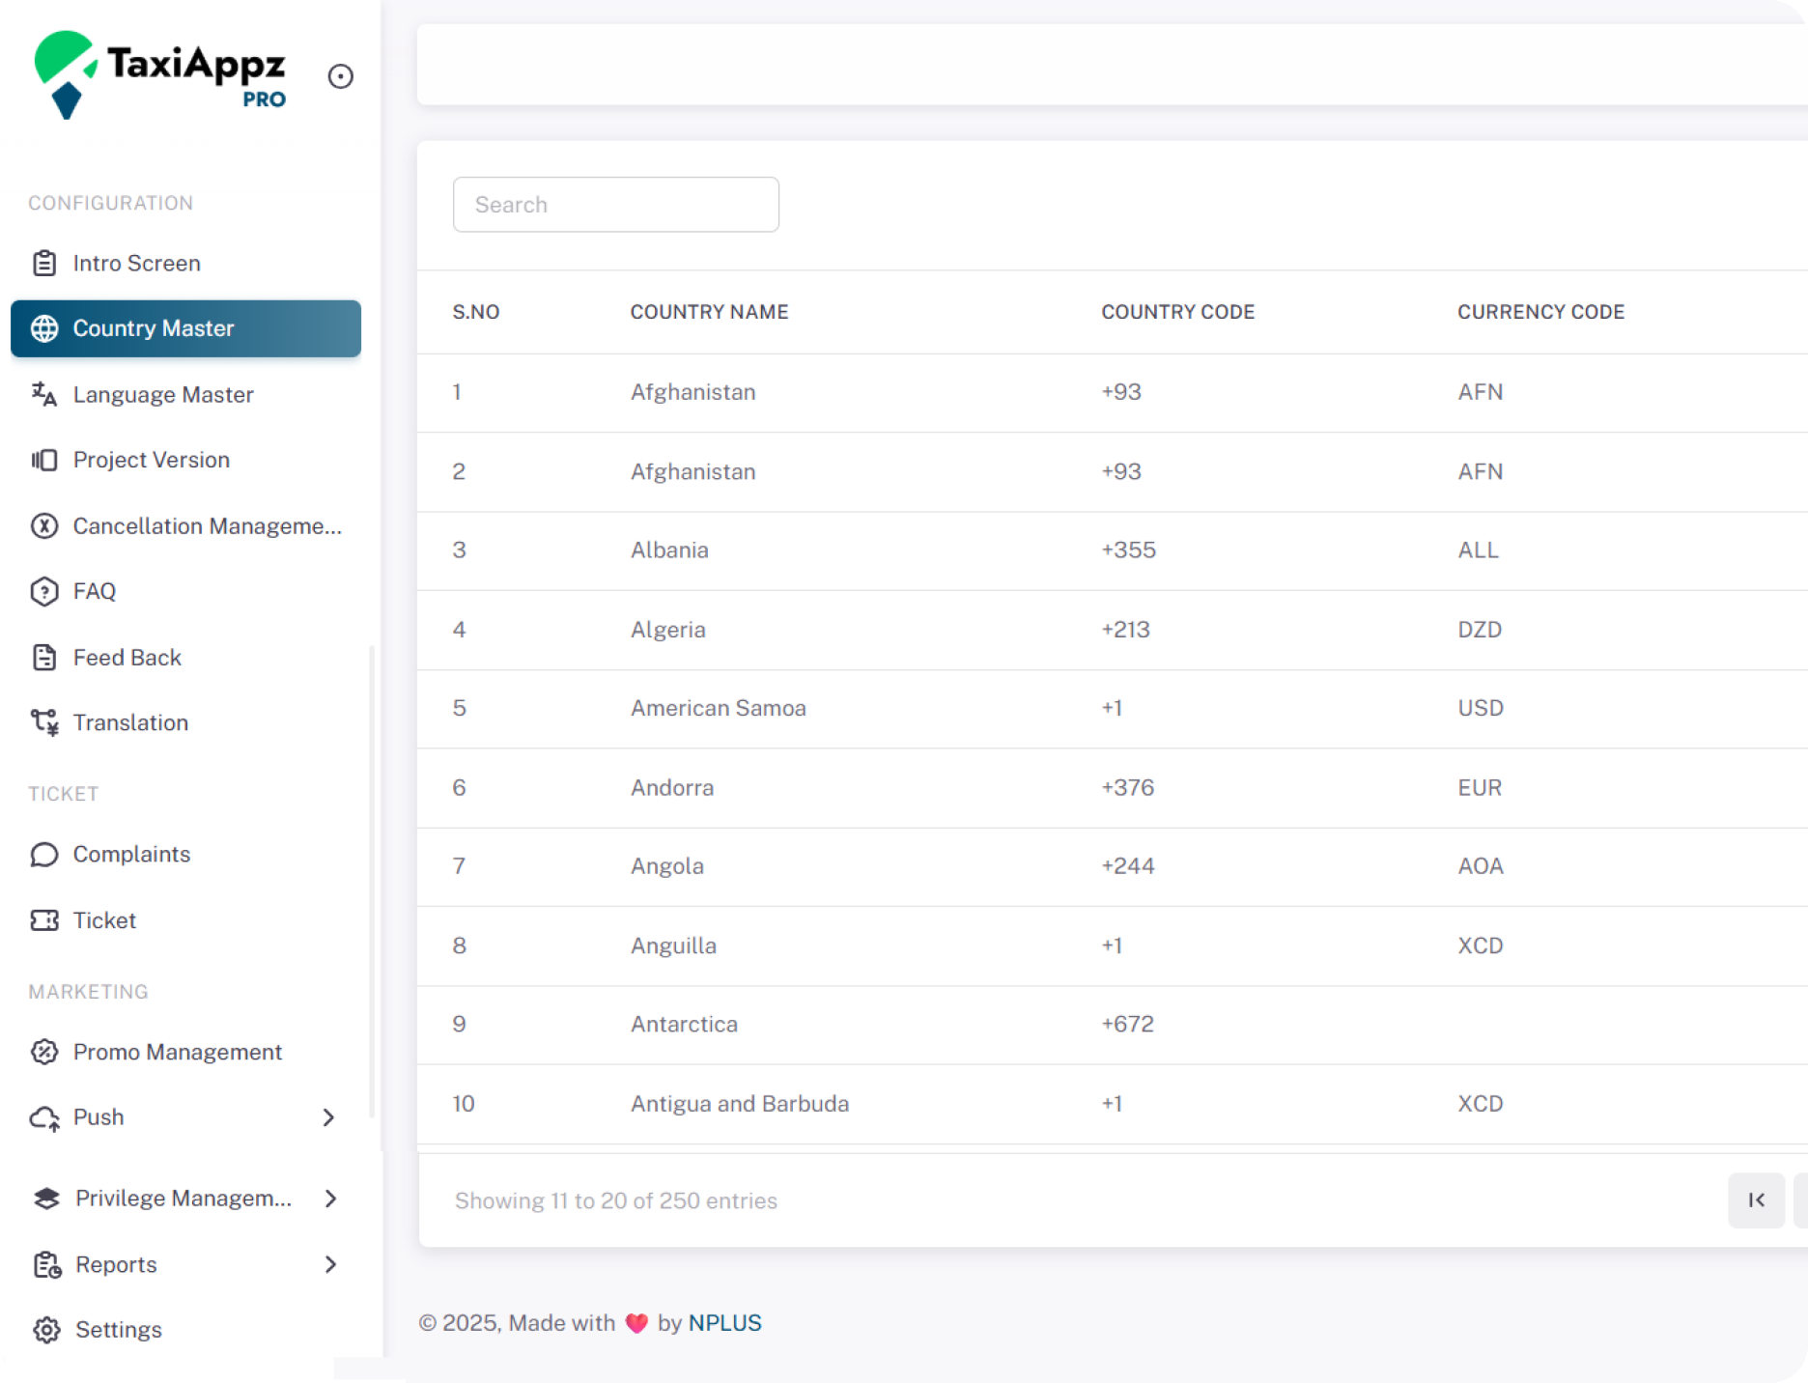
Task: Click the Project Version icon
Action: [44, 460]
